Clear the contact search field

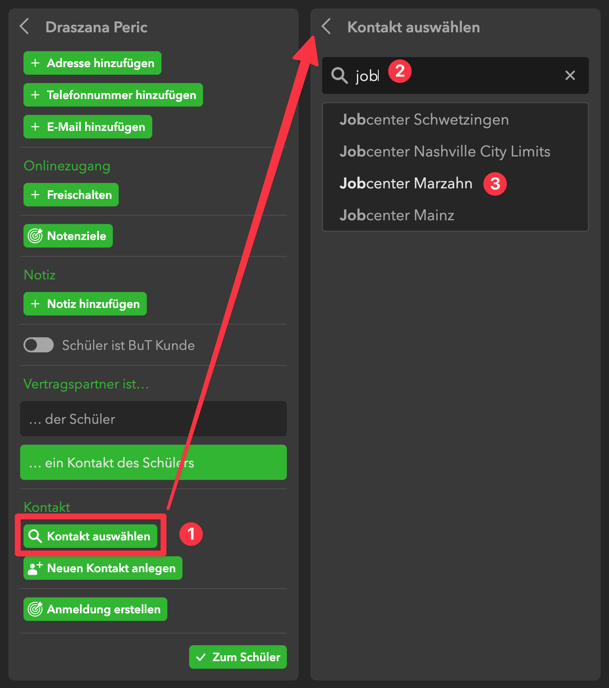570,76
